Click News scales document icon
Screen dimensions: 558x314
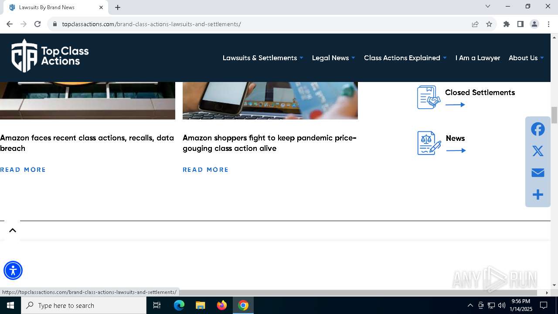429,143
